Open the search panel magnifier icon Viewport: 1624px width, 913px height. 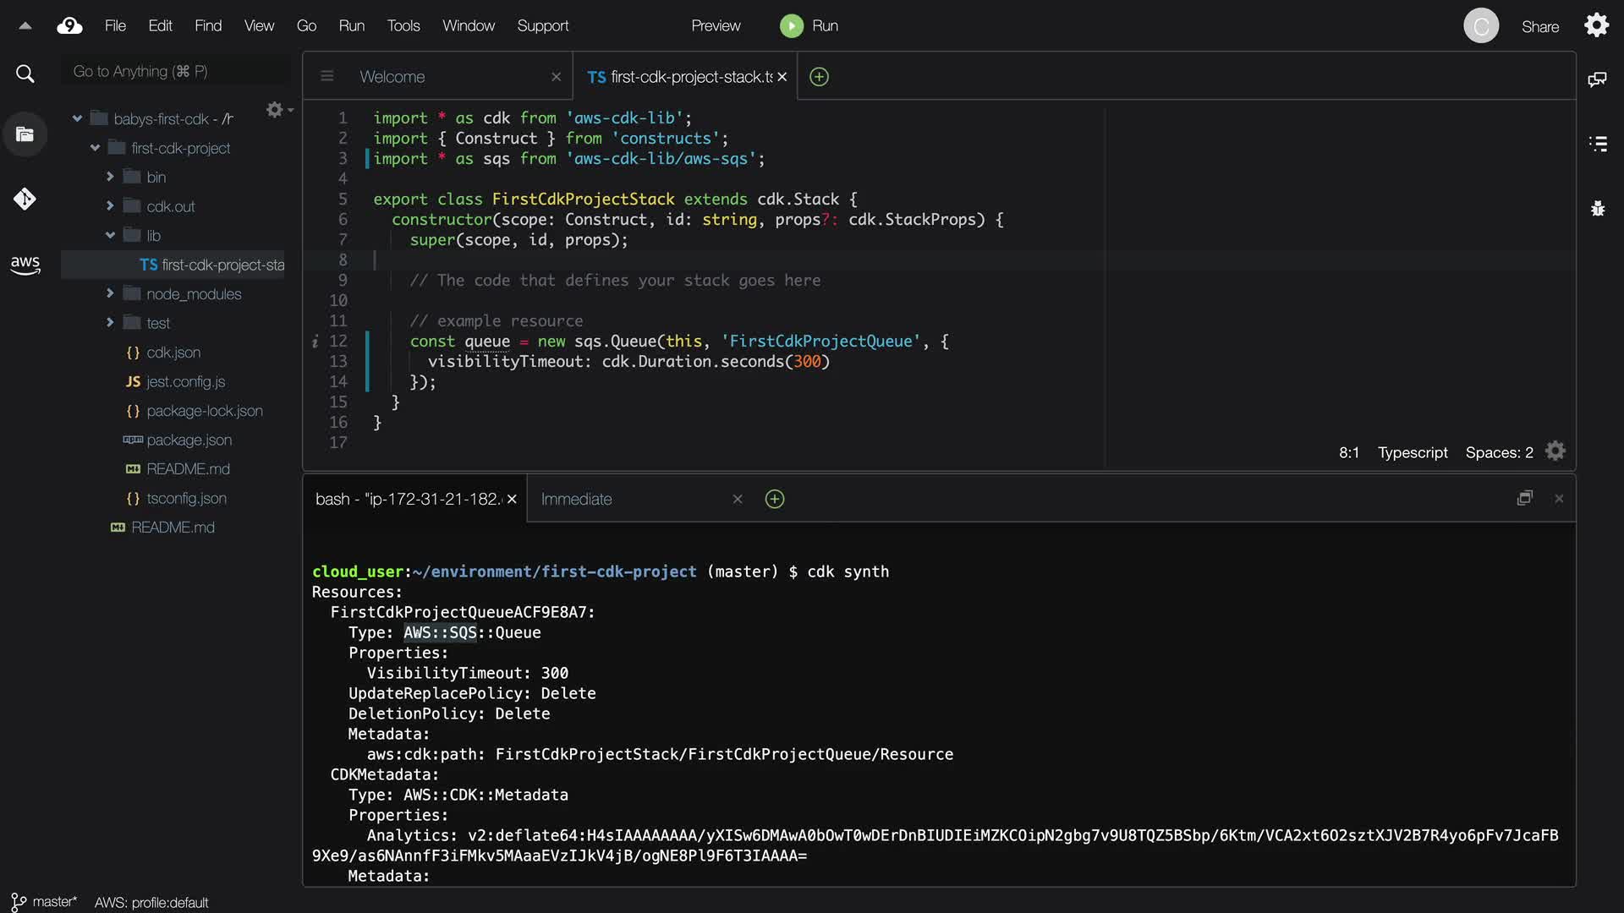point(25,74)
